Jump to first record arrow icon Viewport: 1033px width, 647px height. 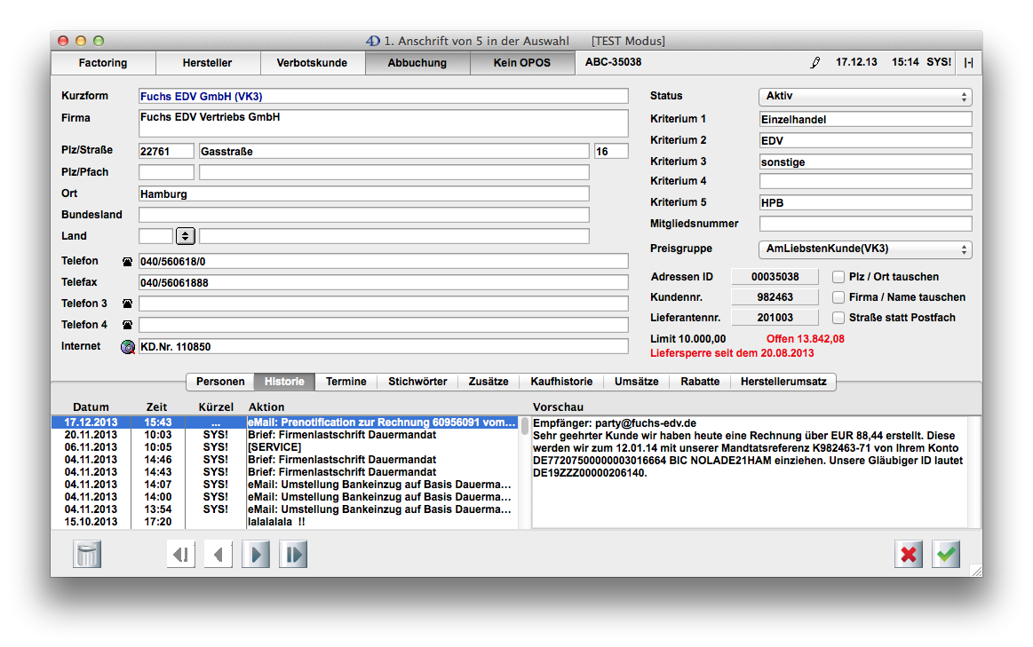point(180,555)
